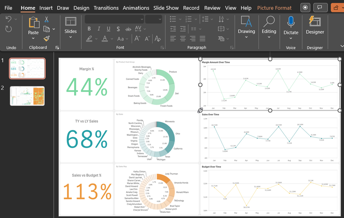Open the font size combo box

click(153, 19)
